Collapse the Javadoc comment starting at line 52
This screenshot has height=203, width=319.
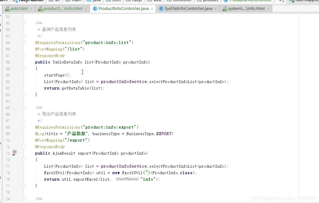[x=24, y=23]
